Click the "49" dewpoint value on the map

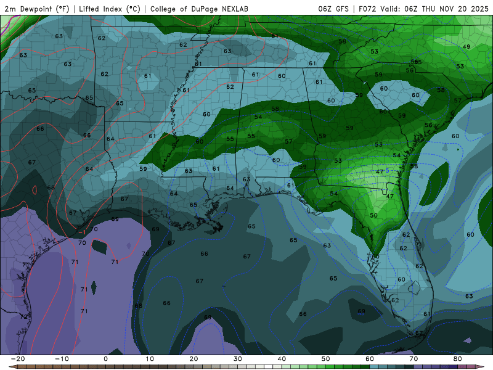click(467, 47)
